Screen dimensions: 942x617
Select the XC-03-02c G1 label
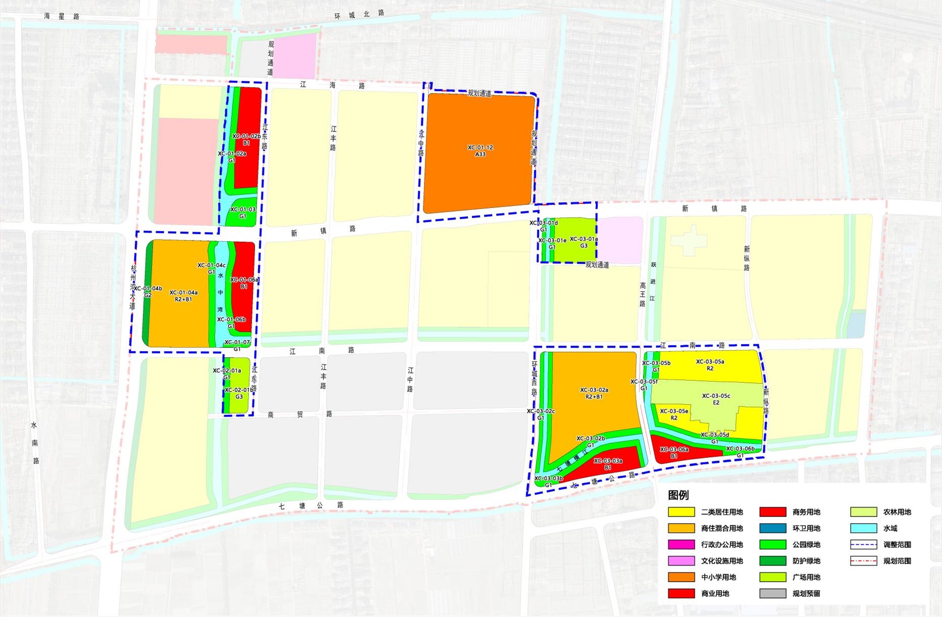[541, 415]
